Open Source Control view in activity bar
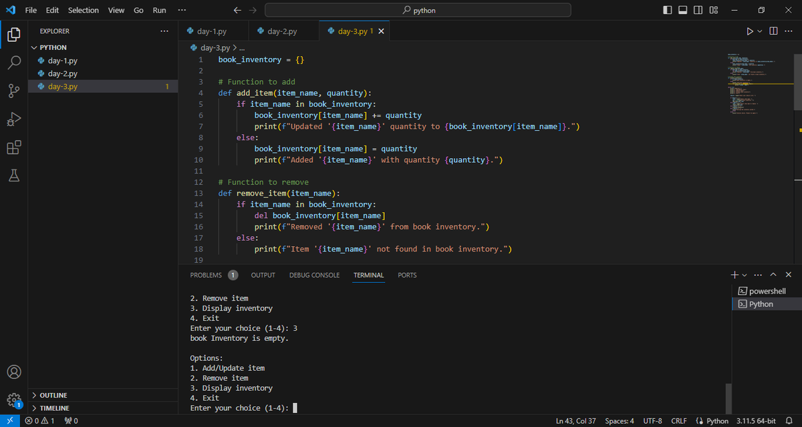Screen dimensions: 802x427 click(13, 91)
